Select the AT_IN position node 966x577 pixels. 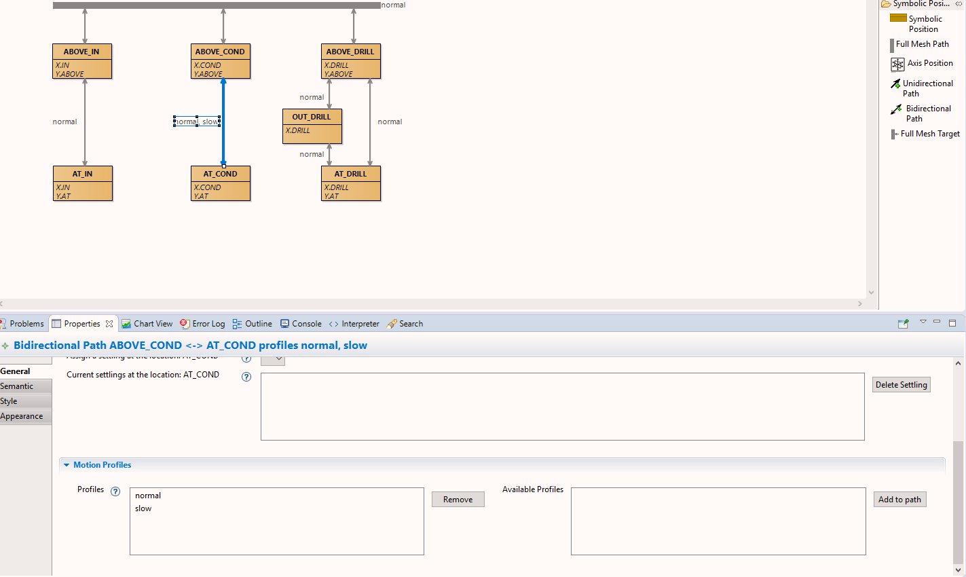click(83, 183)
